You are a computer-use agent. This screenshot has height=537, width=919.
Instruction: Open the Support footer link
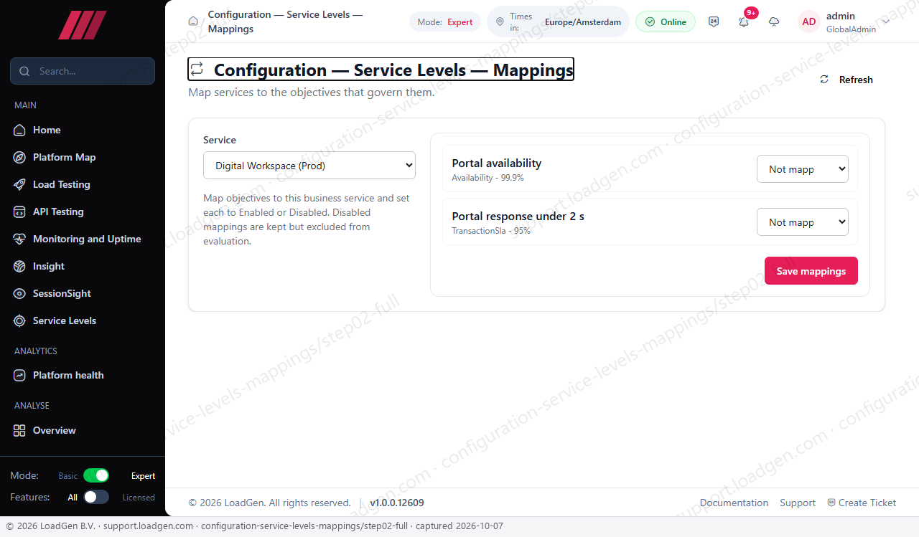tap(798, 503)
